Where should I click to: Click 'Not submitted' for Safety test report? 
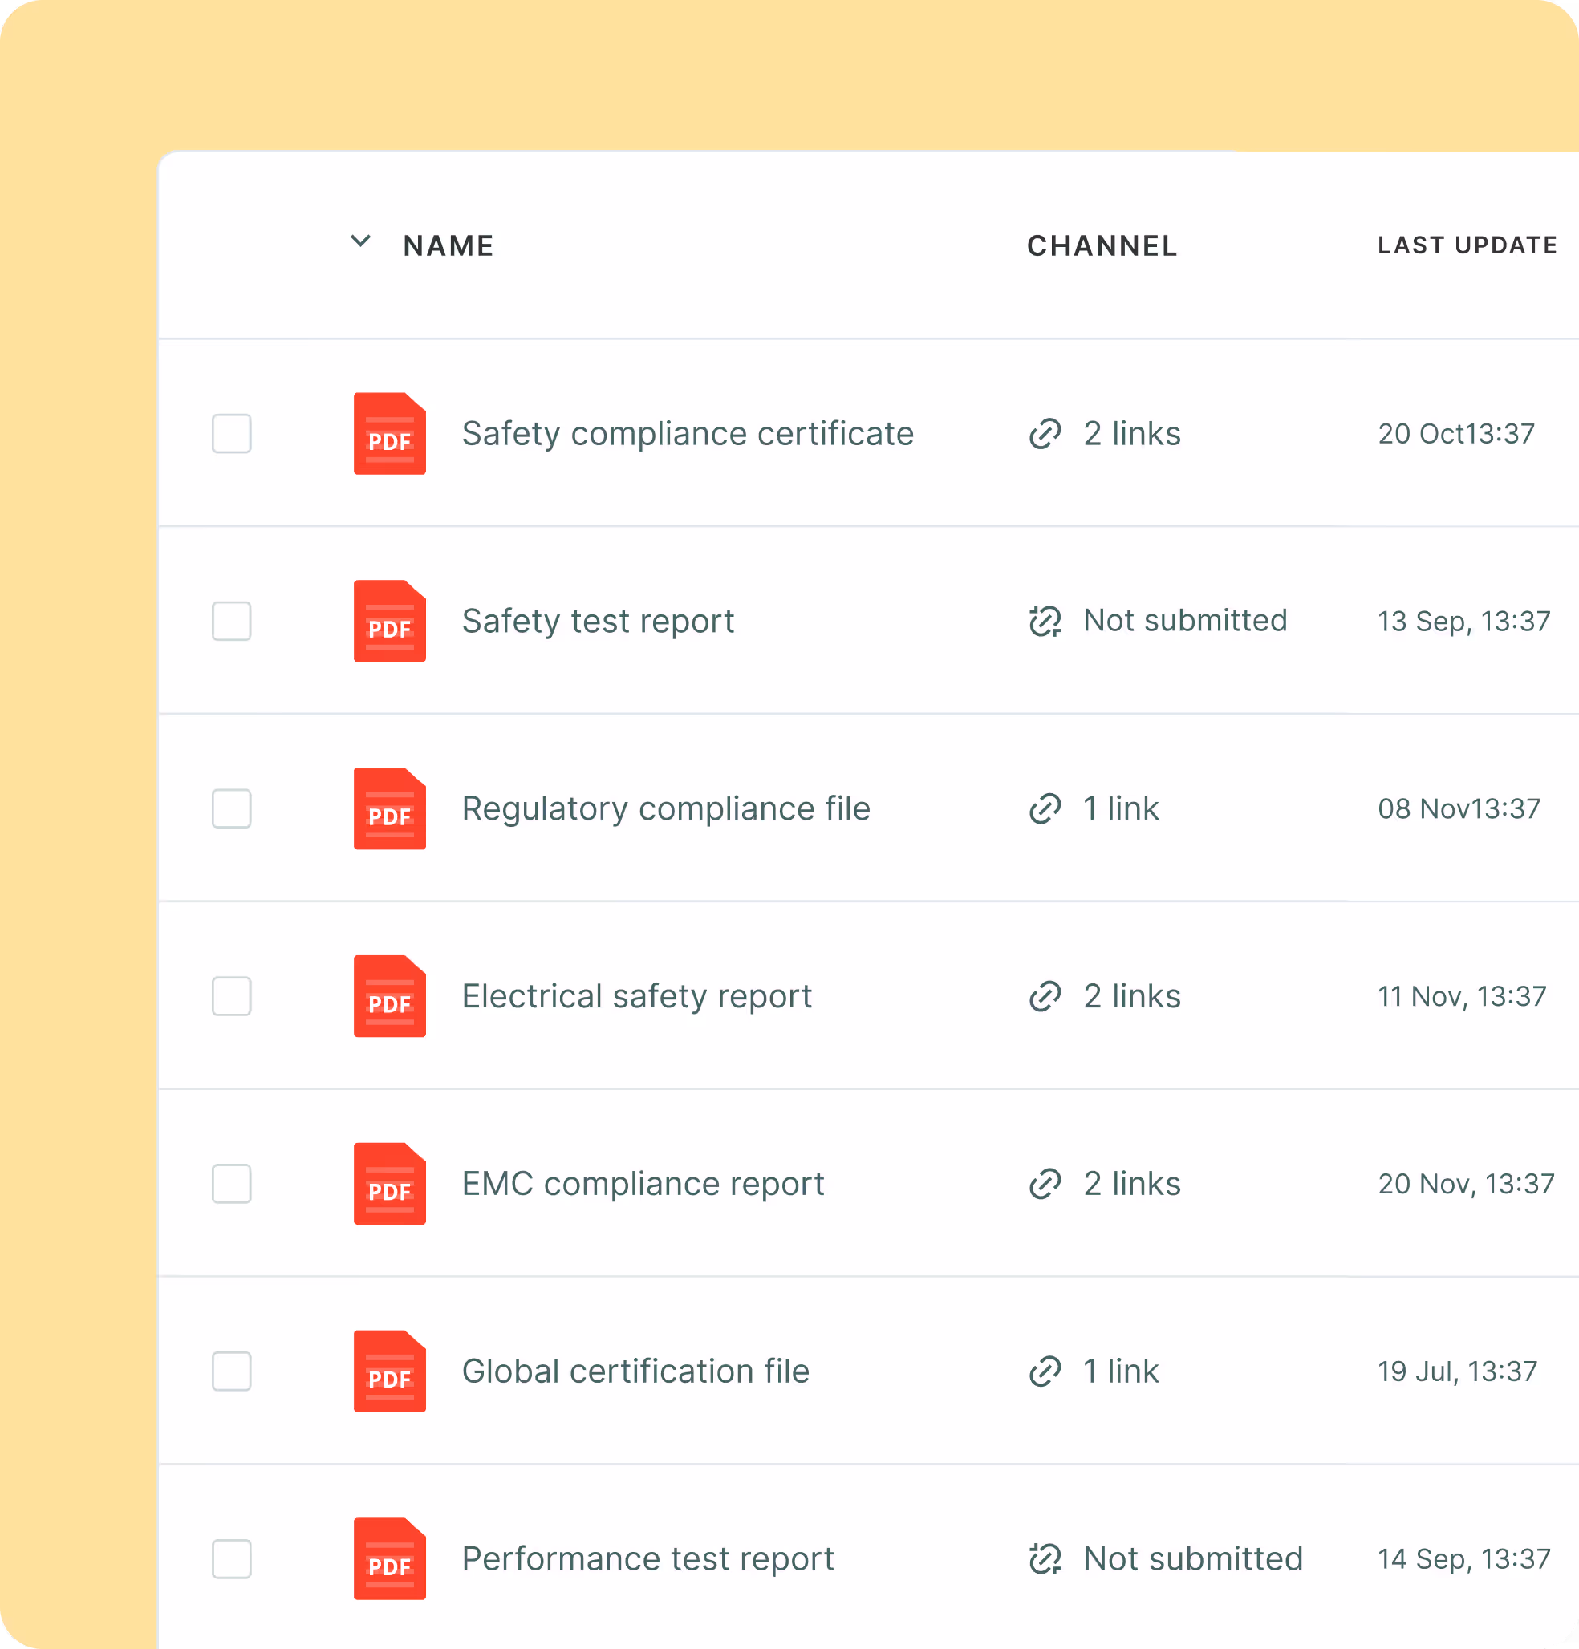[1184, 621]
